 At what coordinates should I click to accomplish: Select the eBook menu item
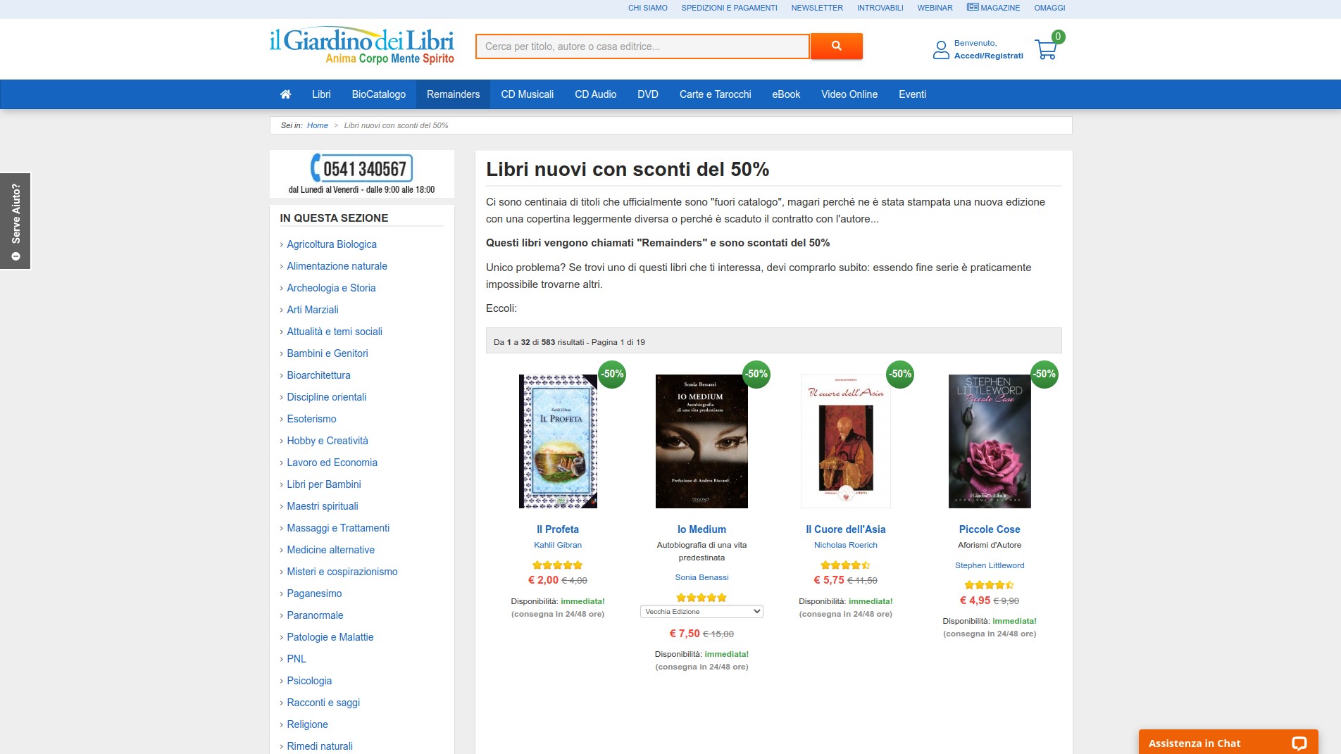(x=786, y=94)
